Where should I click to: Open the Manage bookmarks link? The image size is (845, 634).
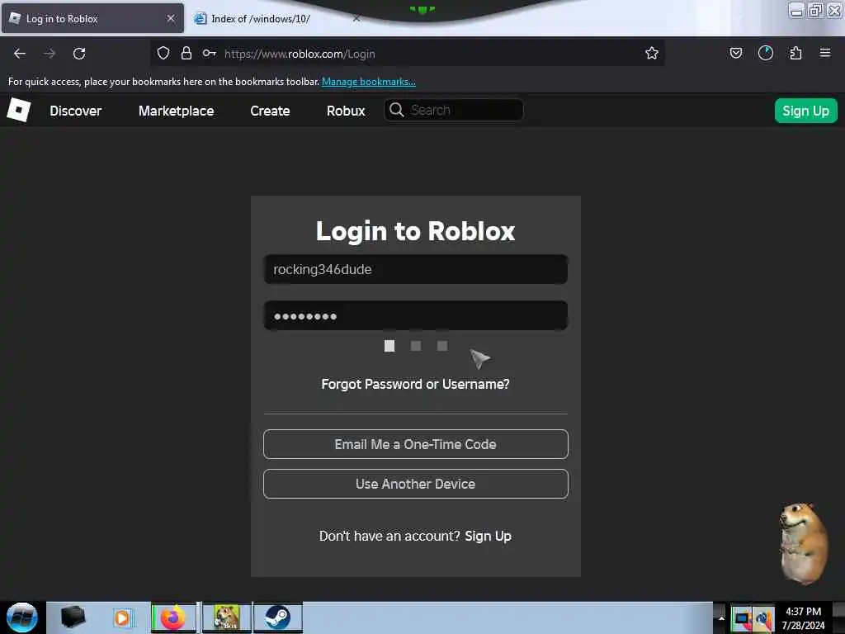click(369, 82)
